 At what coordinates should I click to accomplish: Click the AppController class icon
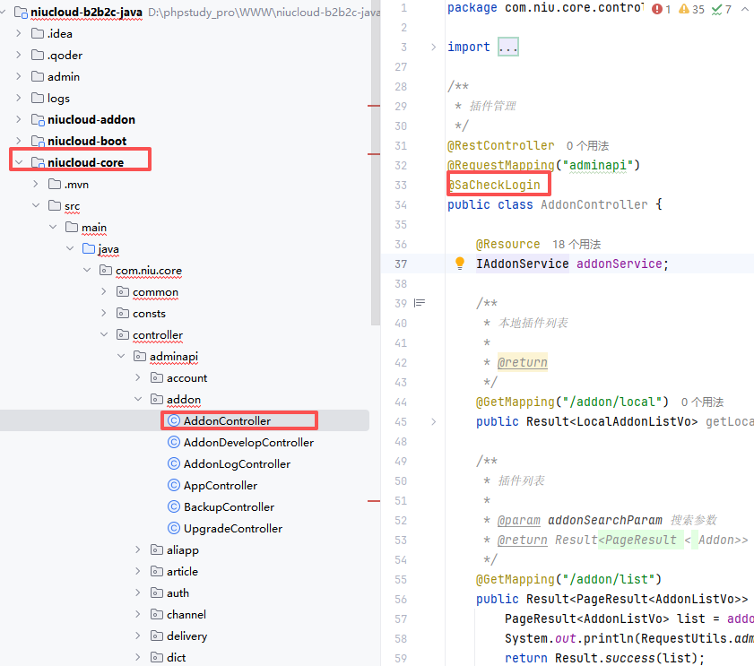pos(174,486)
